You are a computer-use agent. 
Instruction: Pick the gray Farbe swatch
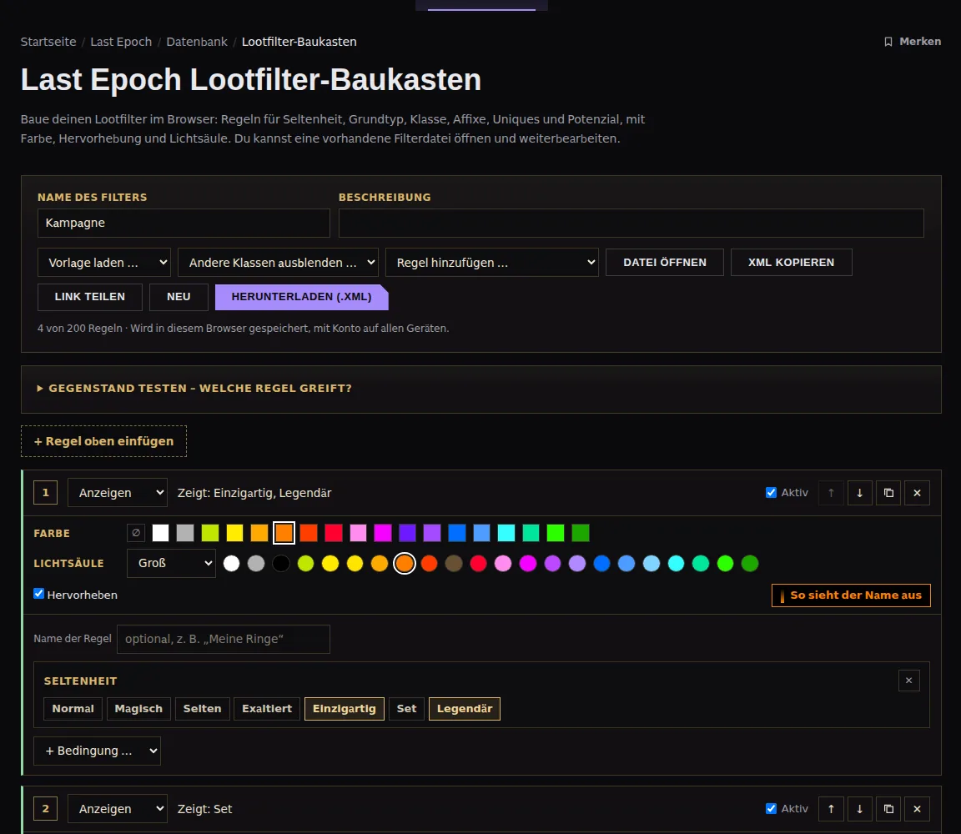(x=185, y=533)
